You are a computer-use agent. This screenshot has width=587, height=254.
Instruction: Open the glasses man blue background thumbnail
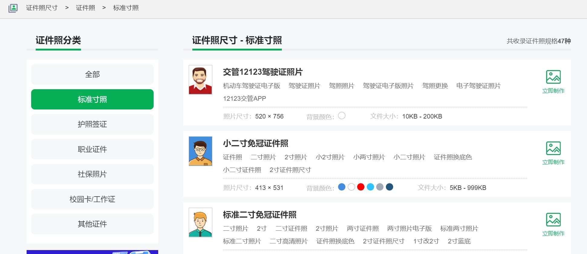click(200, 151)
